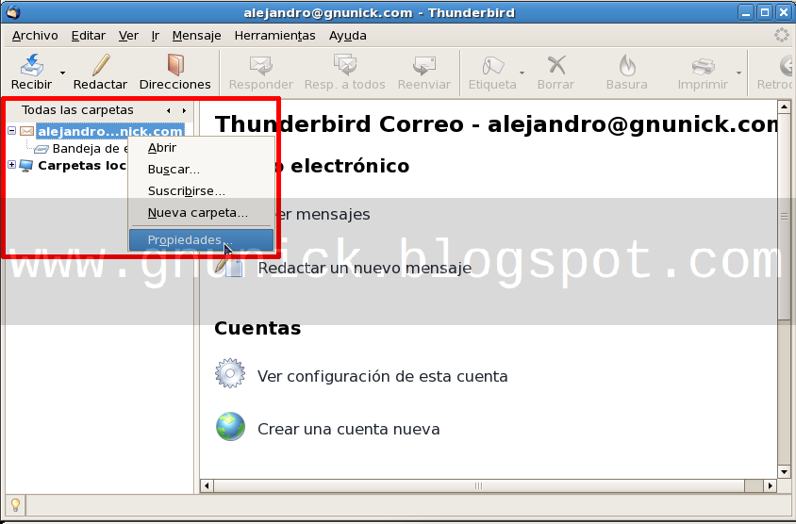The height and width of the screenshot is (524, 796).
Task: Click the account settings gear icon
Action: click(230, 373)
